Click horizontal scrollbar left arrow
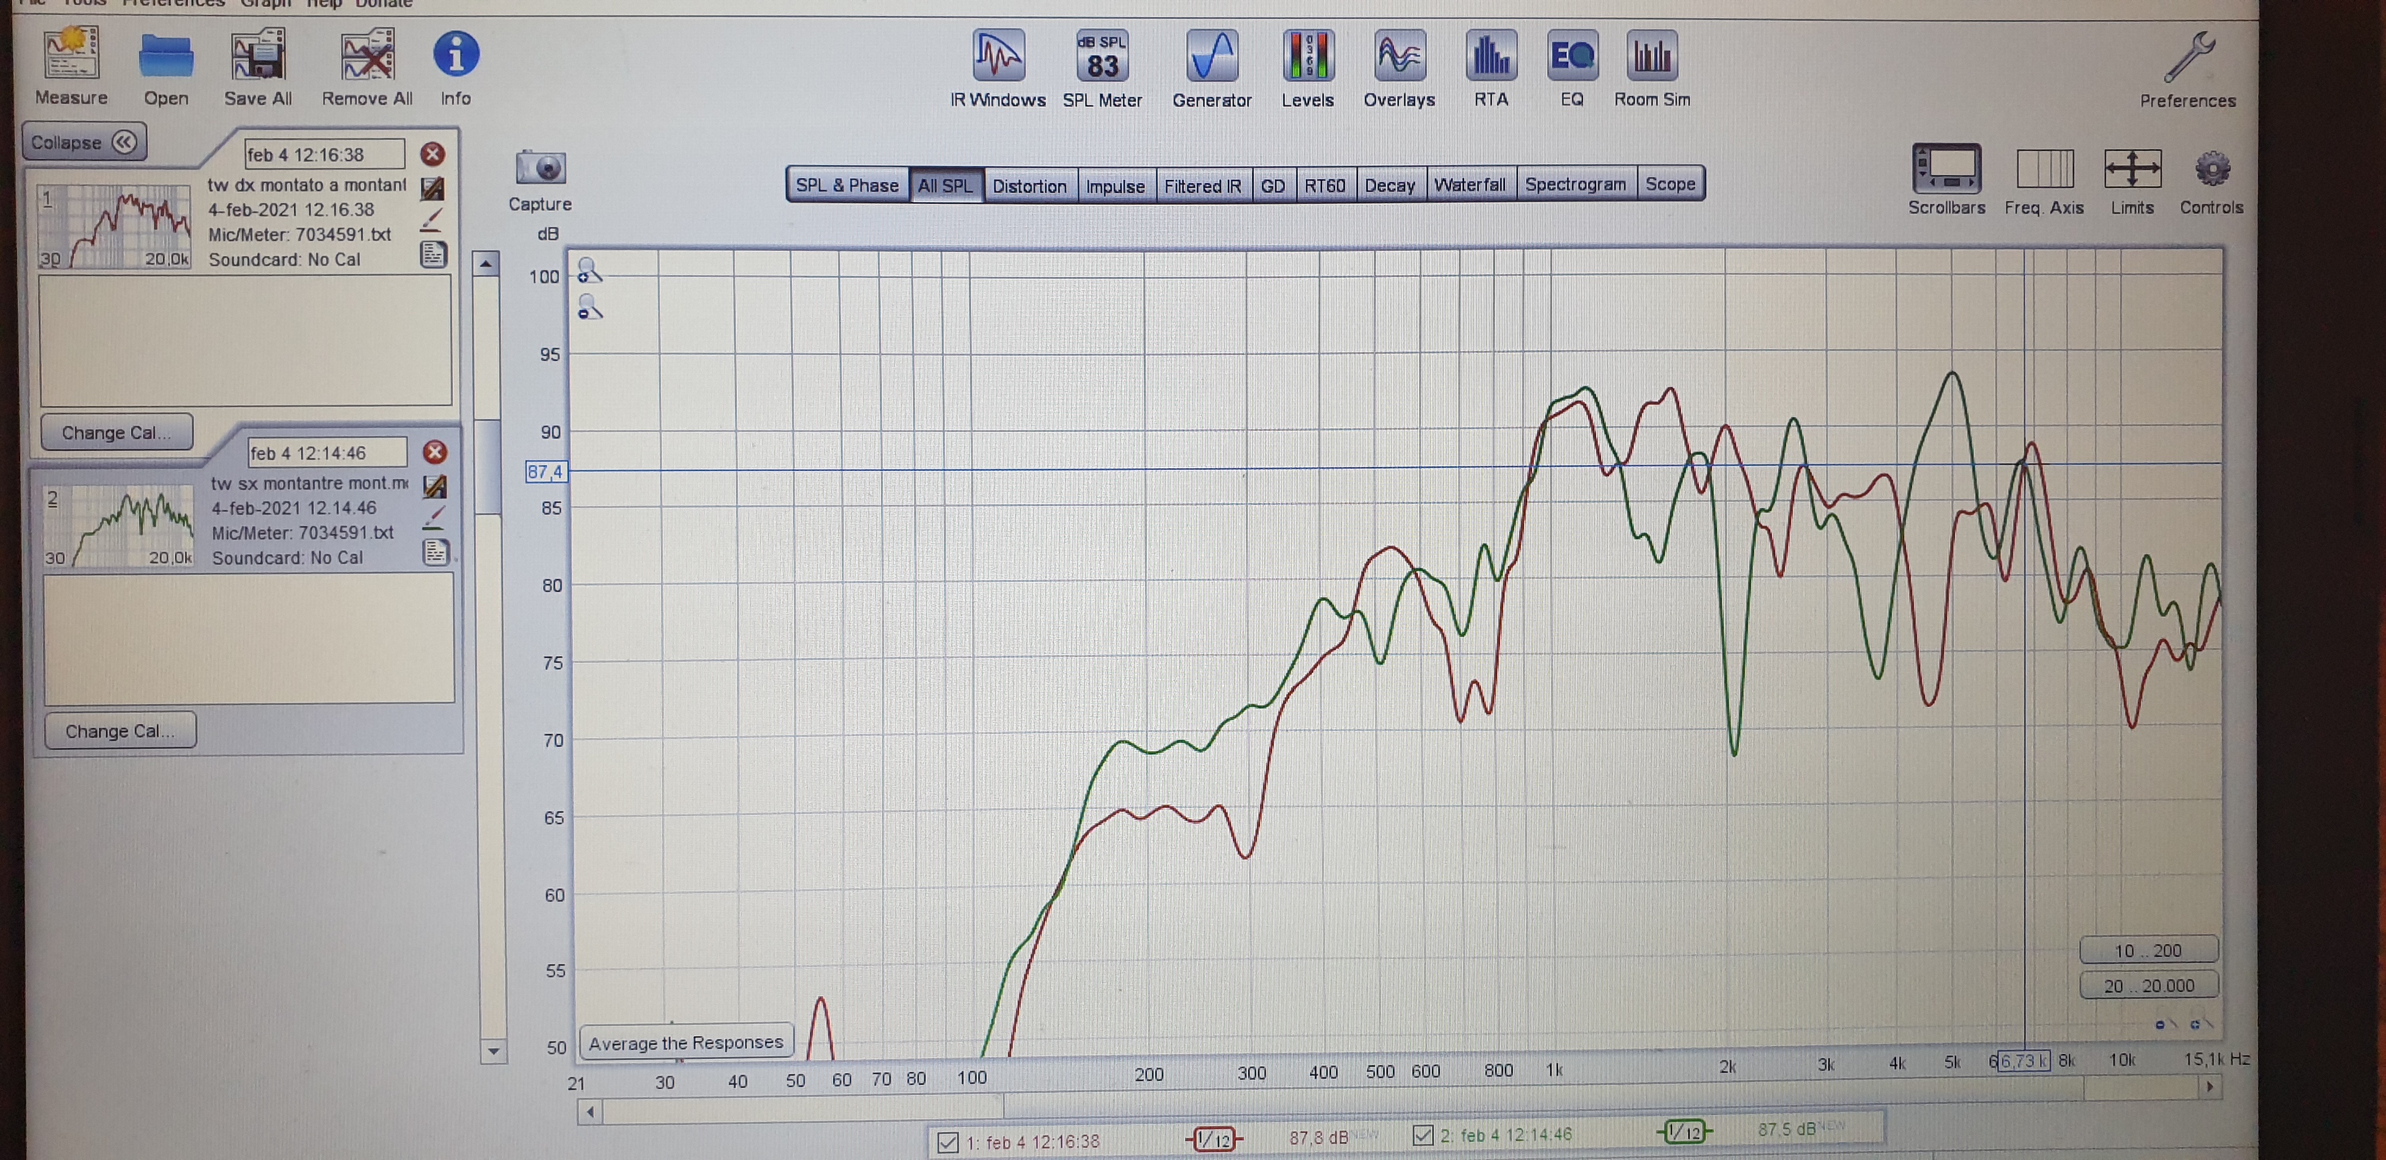The width and height of the screenshot is (2386, 1160). 590,1112
